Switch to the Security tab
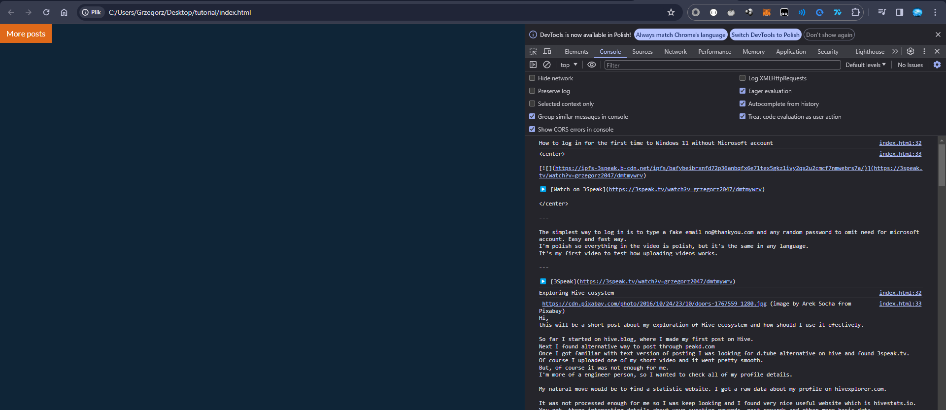Viewport: 946px width, 410px height. pyautogui.click(x=828, y=51)
